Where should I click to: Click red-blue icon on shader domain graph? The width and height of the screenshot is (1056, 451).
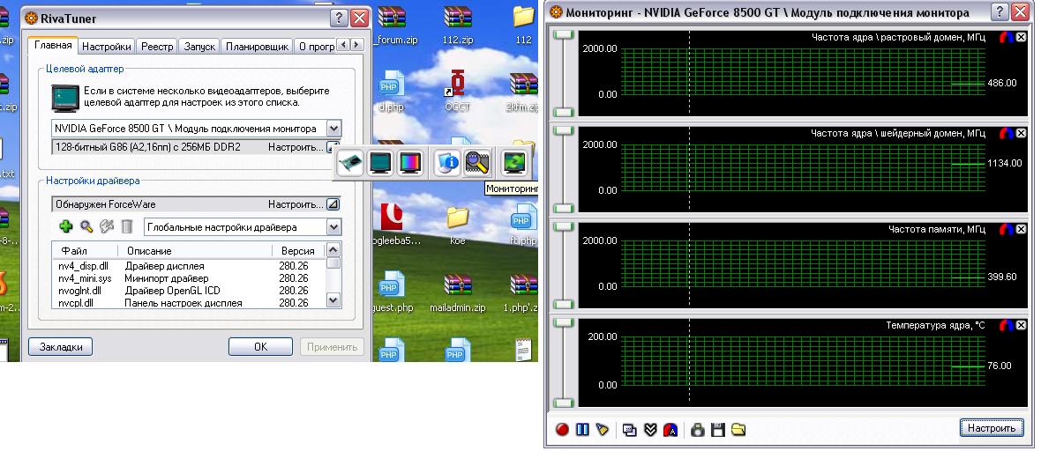click(1007, 133)
